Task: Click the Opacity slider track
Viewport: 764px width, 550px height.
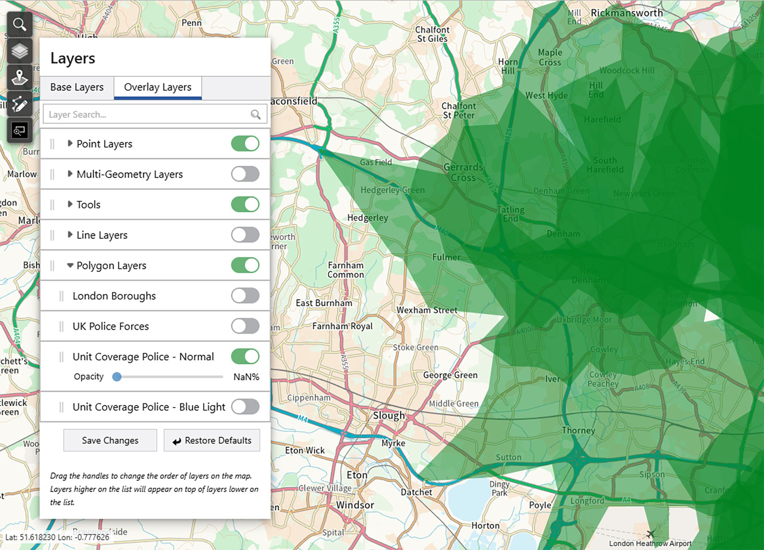Action: point(168,377)
